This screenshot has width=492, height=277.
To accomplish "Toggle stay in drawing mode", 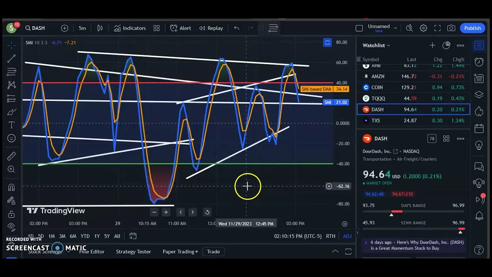I will pyautogui.click(x=12, y=200).
